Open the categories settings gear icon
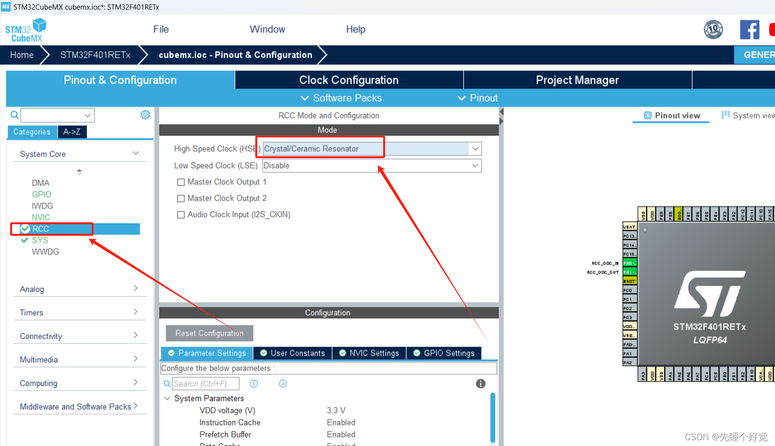 click(x=145, y=115)
